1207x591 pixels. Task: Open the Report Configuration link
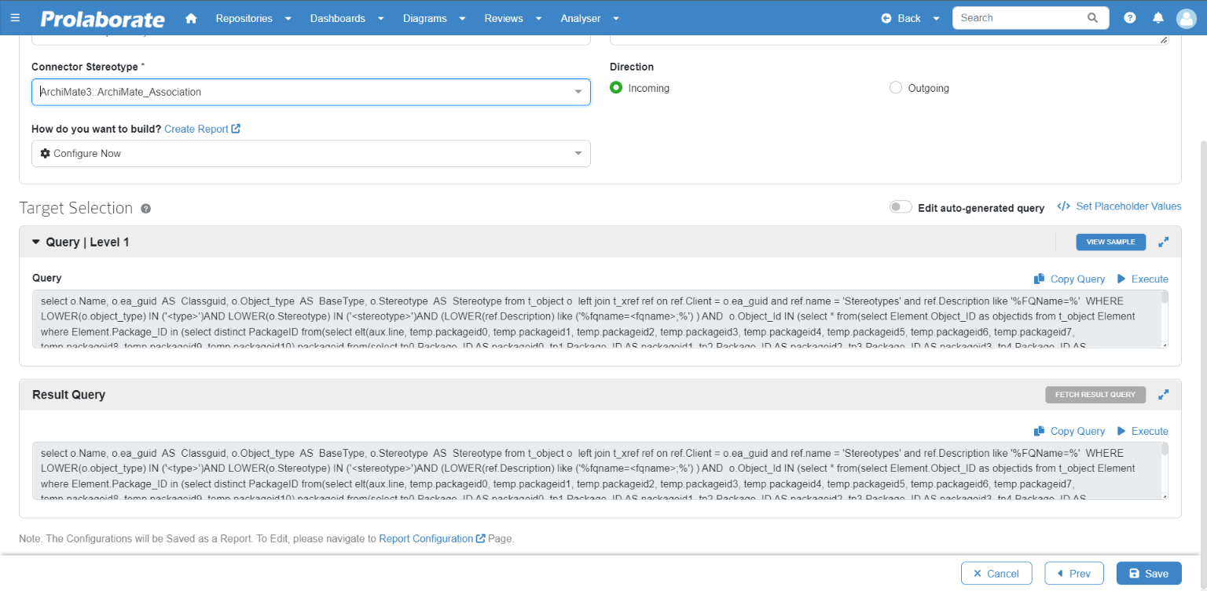point(427,538)
